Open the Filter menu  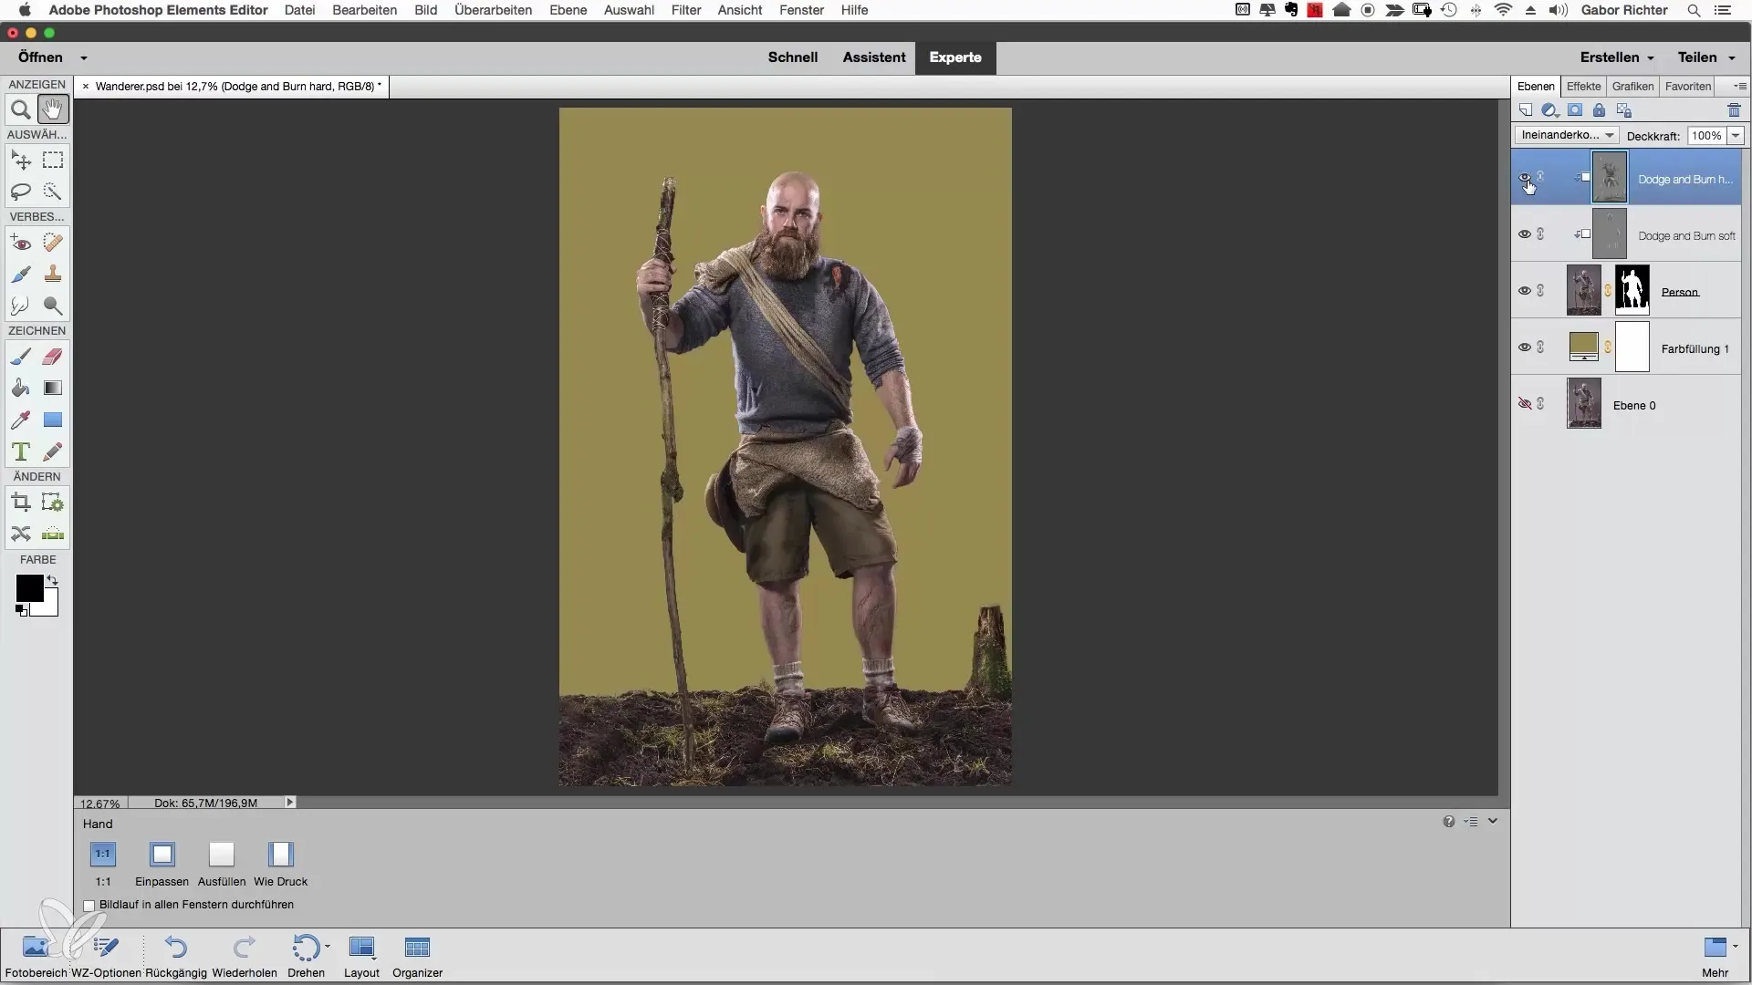pyautogui.click(x=685, y=10)
